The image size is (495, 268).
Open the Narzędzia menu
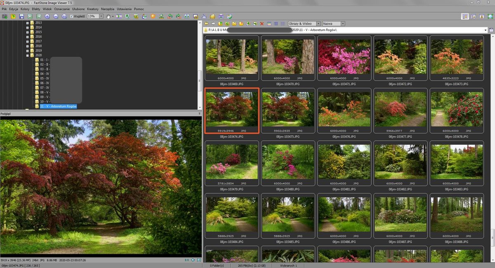coord(107,9)
